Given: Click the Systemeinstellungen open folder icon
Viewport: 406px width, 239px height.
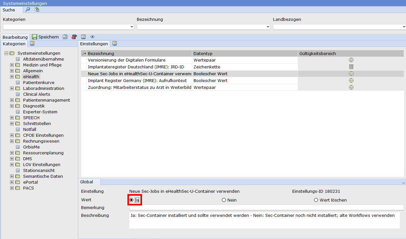Looking at the screenshot, I should click(12, 53).
